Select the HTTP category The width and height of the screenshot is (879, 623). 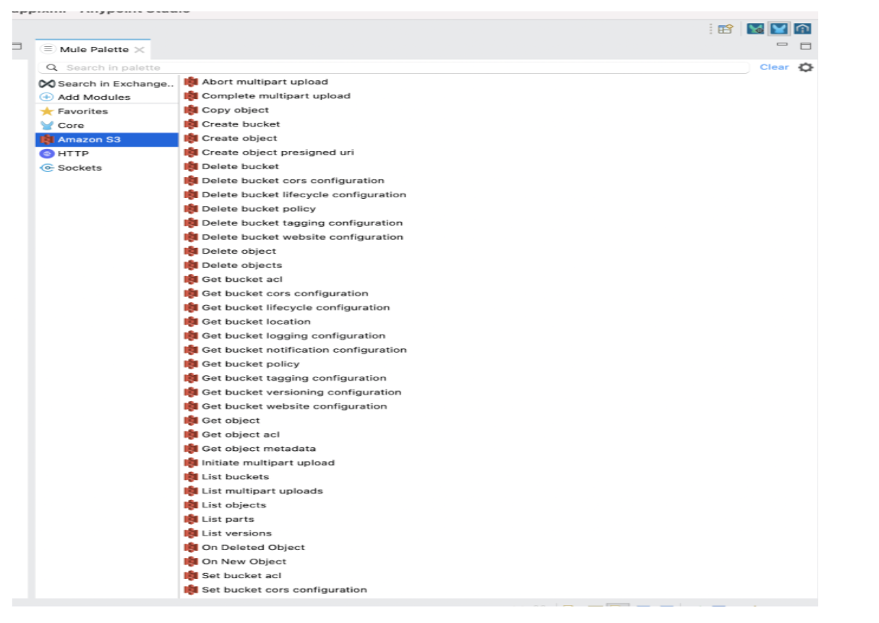(x=107, y=154)
